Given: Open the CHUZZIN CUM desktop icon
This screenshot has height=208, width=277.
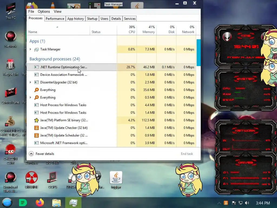Looking at the screenshot, I should [x=11, y=154].
